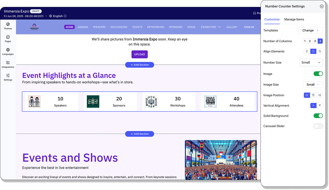The image size is (329, 190).
Task: Click the "20" Sponsors count
Action: point(119,99)
